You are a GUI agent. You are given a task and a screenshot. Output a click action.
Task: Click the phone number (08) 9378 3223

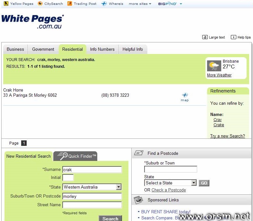pyautogui.click(x=115, y=95)
